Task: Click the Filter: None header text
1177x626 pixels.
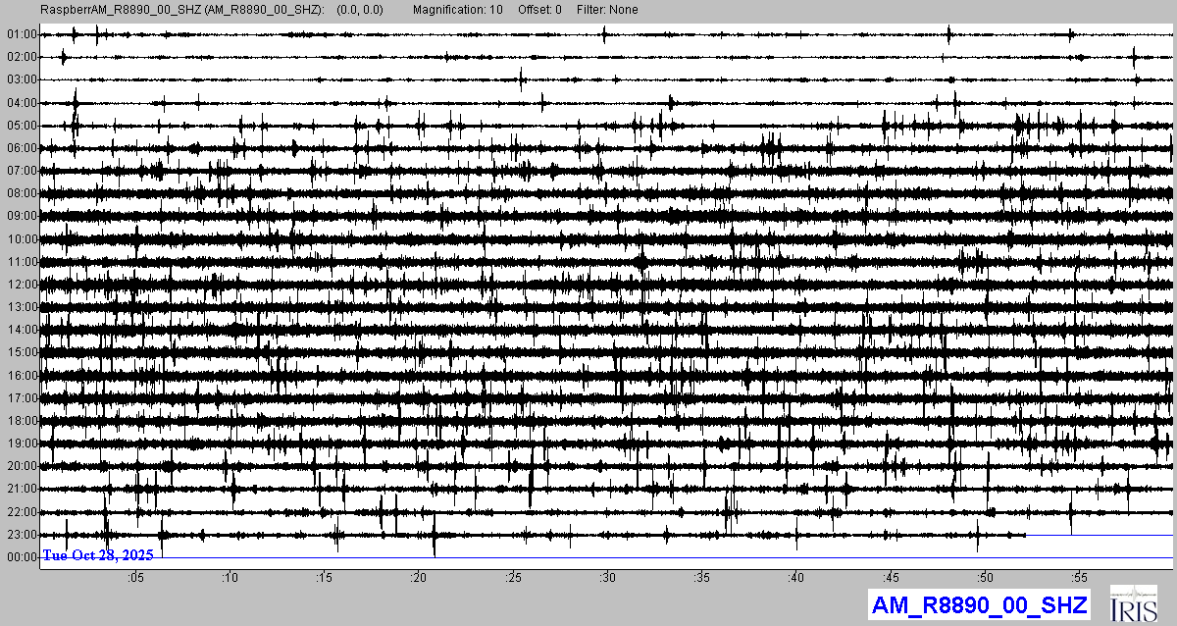Action: (x=605, y=10)
